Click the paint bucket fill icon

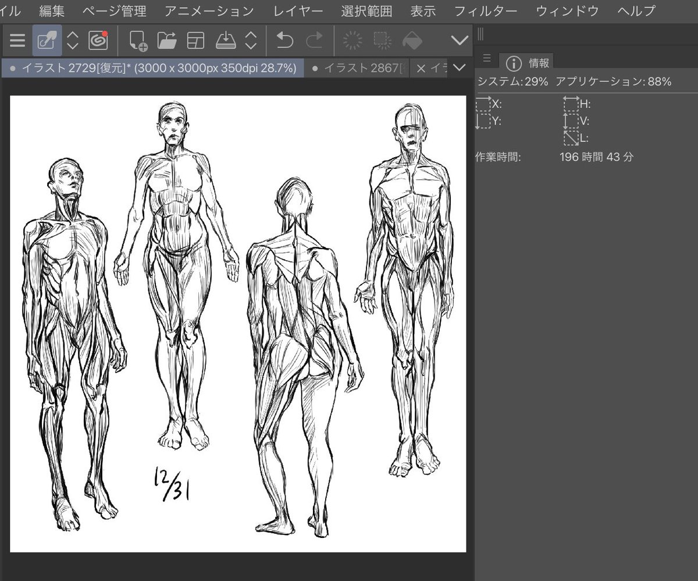coord(412,41)
